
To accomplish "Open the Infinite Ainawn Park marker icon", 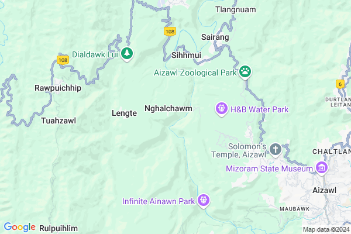I will click(204, 201).
